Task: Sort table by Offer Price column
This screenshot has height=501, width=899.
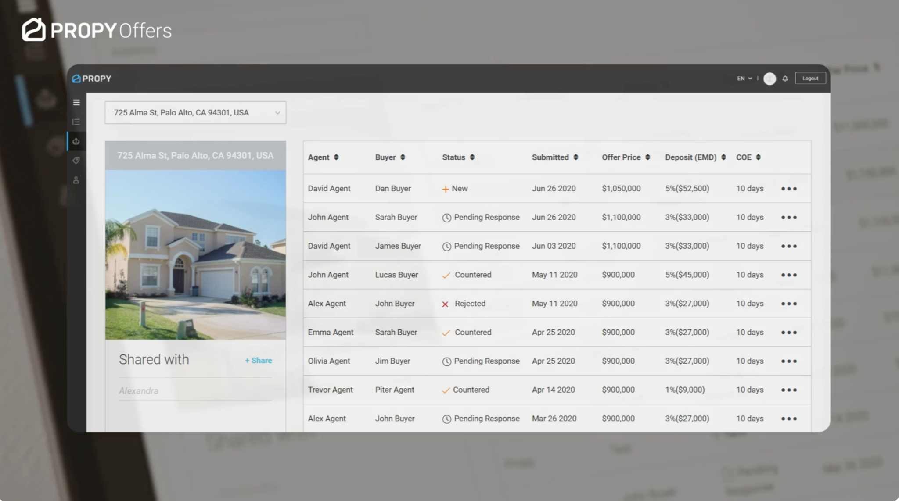Action: point(626,157)
